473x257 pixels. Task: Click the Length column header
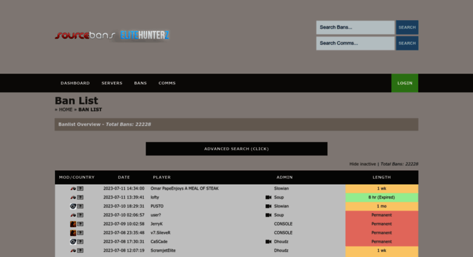click(382, 177)
